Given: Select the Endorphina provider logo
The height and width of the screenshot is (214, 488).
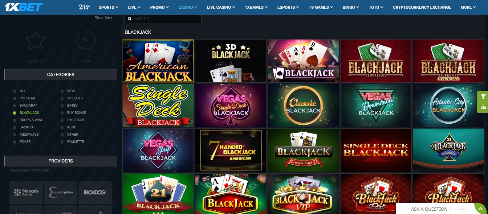Looking at the screenshot, I should click(61, 192).
